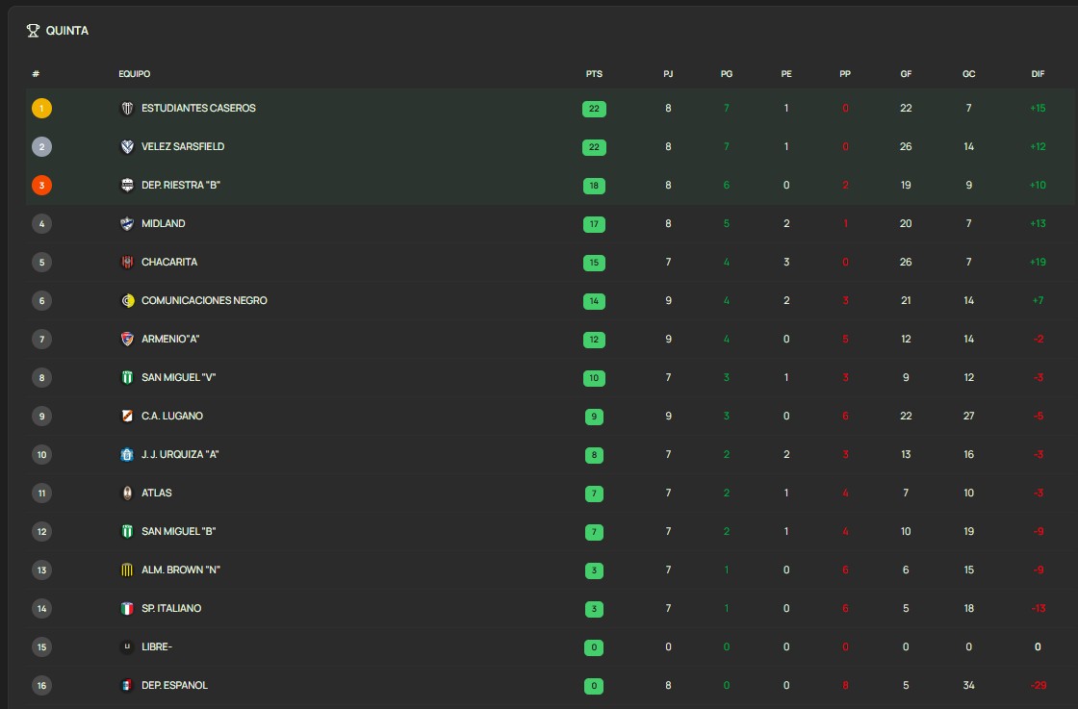Open the ATLAS team name

coord(157,493)
